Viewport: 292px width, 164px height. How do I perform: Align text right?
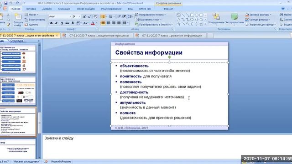(114, 23)
